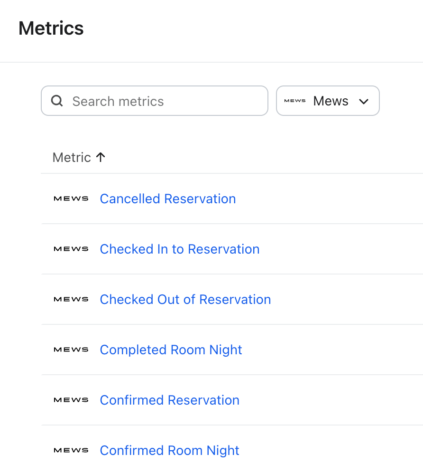Click the Mews logo inside the filter dropdown

point(295,101)
